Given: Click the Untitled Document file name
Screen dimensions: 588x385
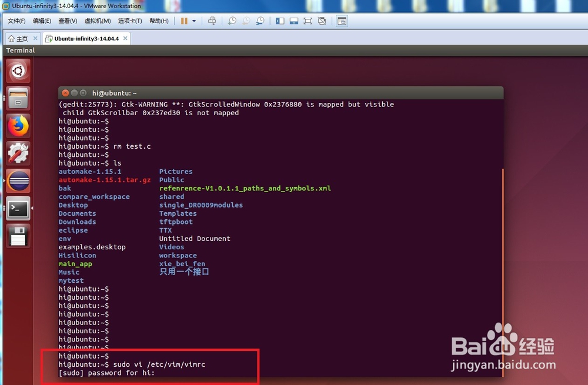Looking at the screenshot, I should (195, 239).
